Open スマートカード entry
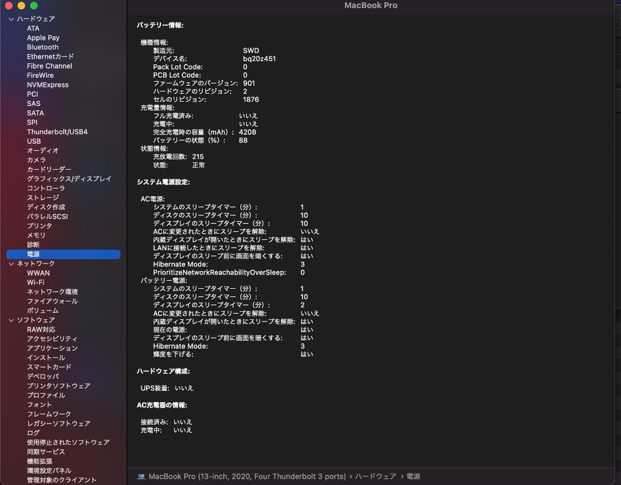 [x=49, y=367]
